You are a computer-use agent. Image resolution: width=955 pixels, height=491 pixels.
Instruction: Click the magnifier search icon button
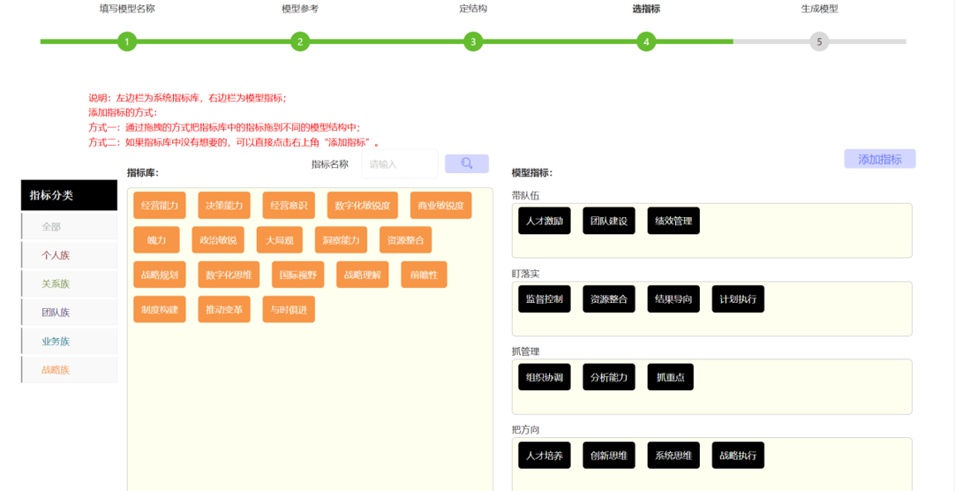point(467,163)
